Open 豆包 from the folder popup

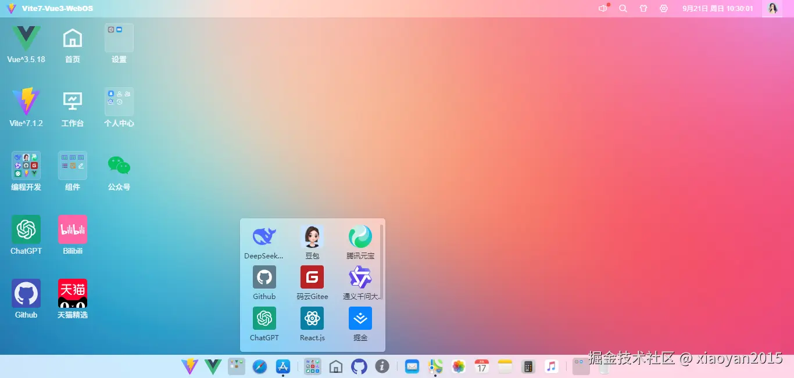312,237
